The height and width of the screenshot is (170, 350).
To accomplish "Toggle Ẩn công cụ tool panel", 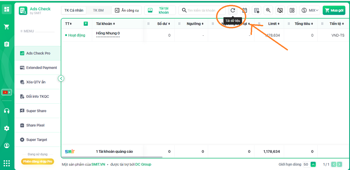I will coord(127,10).
